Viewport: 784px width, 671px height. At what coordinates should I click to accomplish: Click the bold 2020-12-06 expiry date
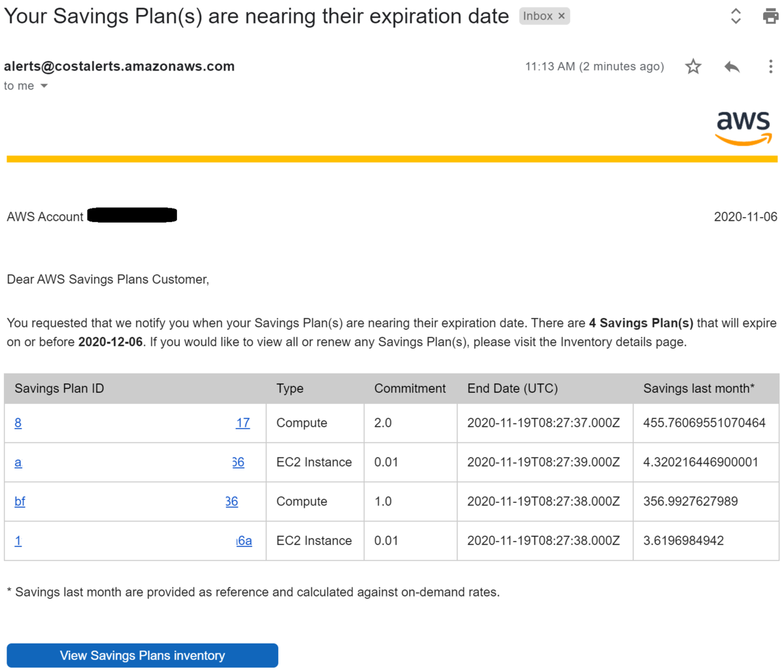tap(110, 342)
